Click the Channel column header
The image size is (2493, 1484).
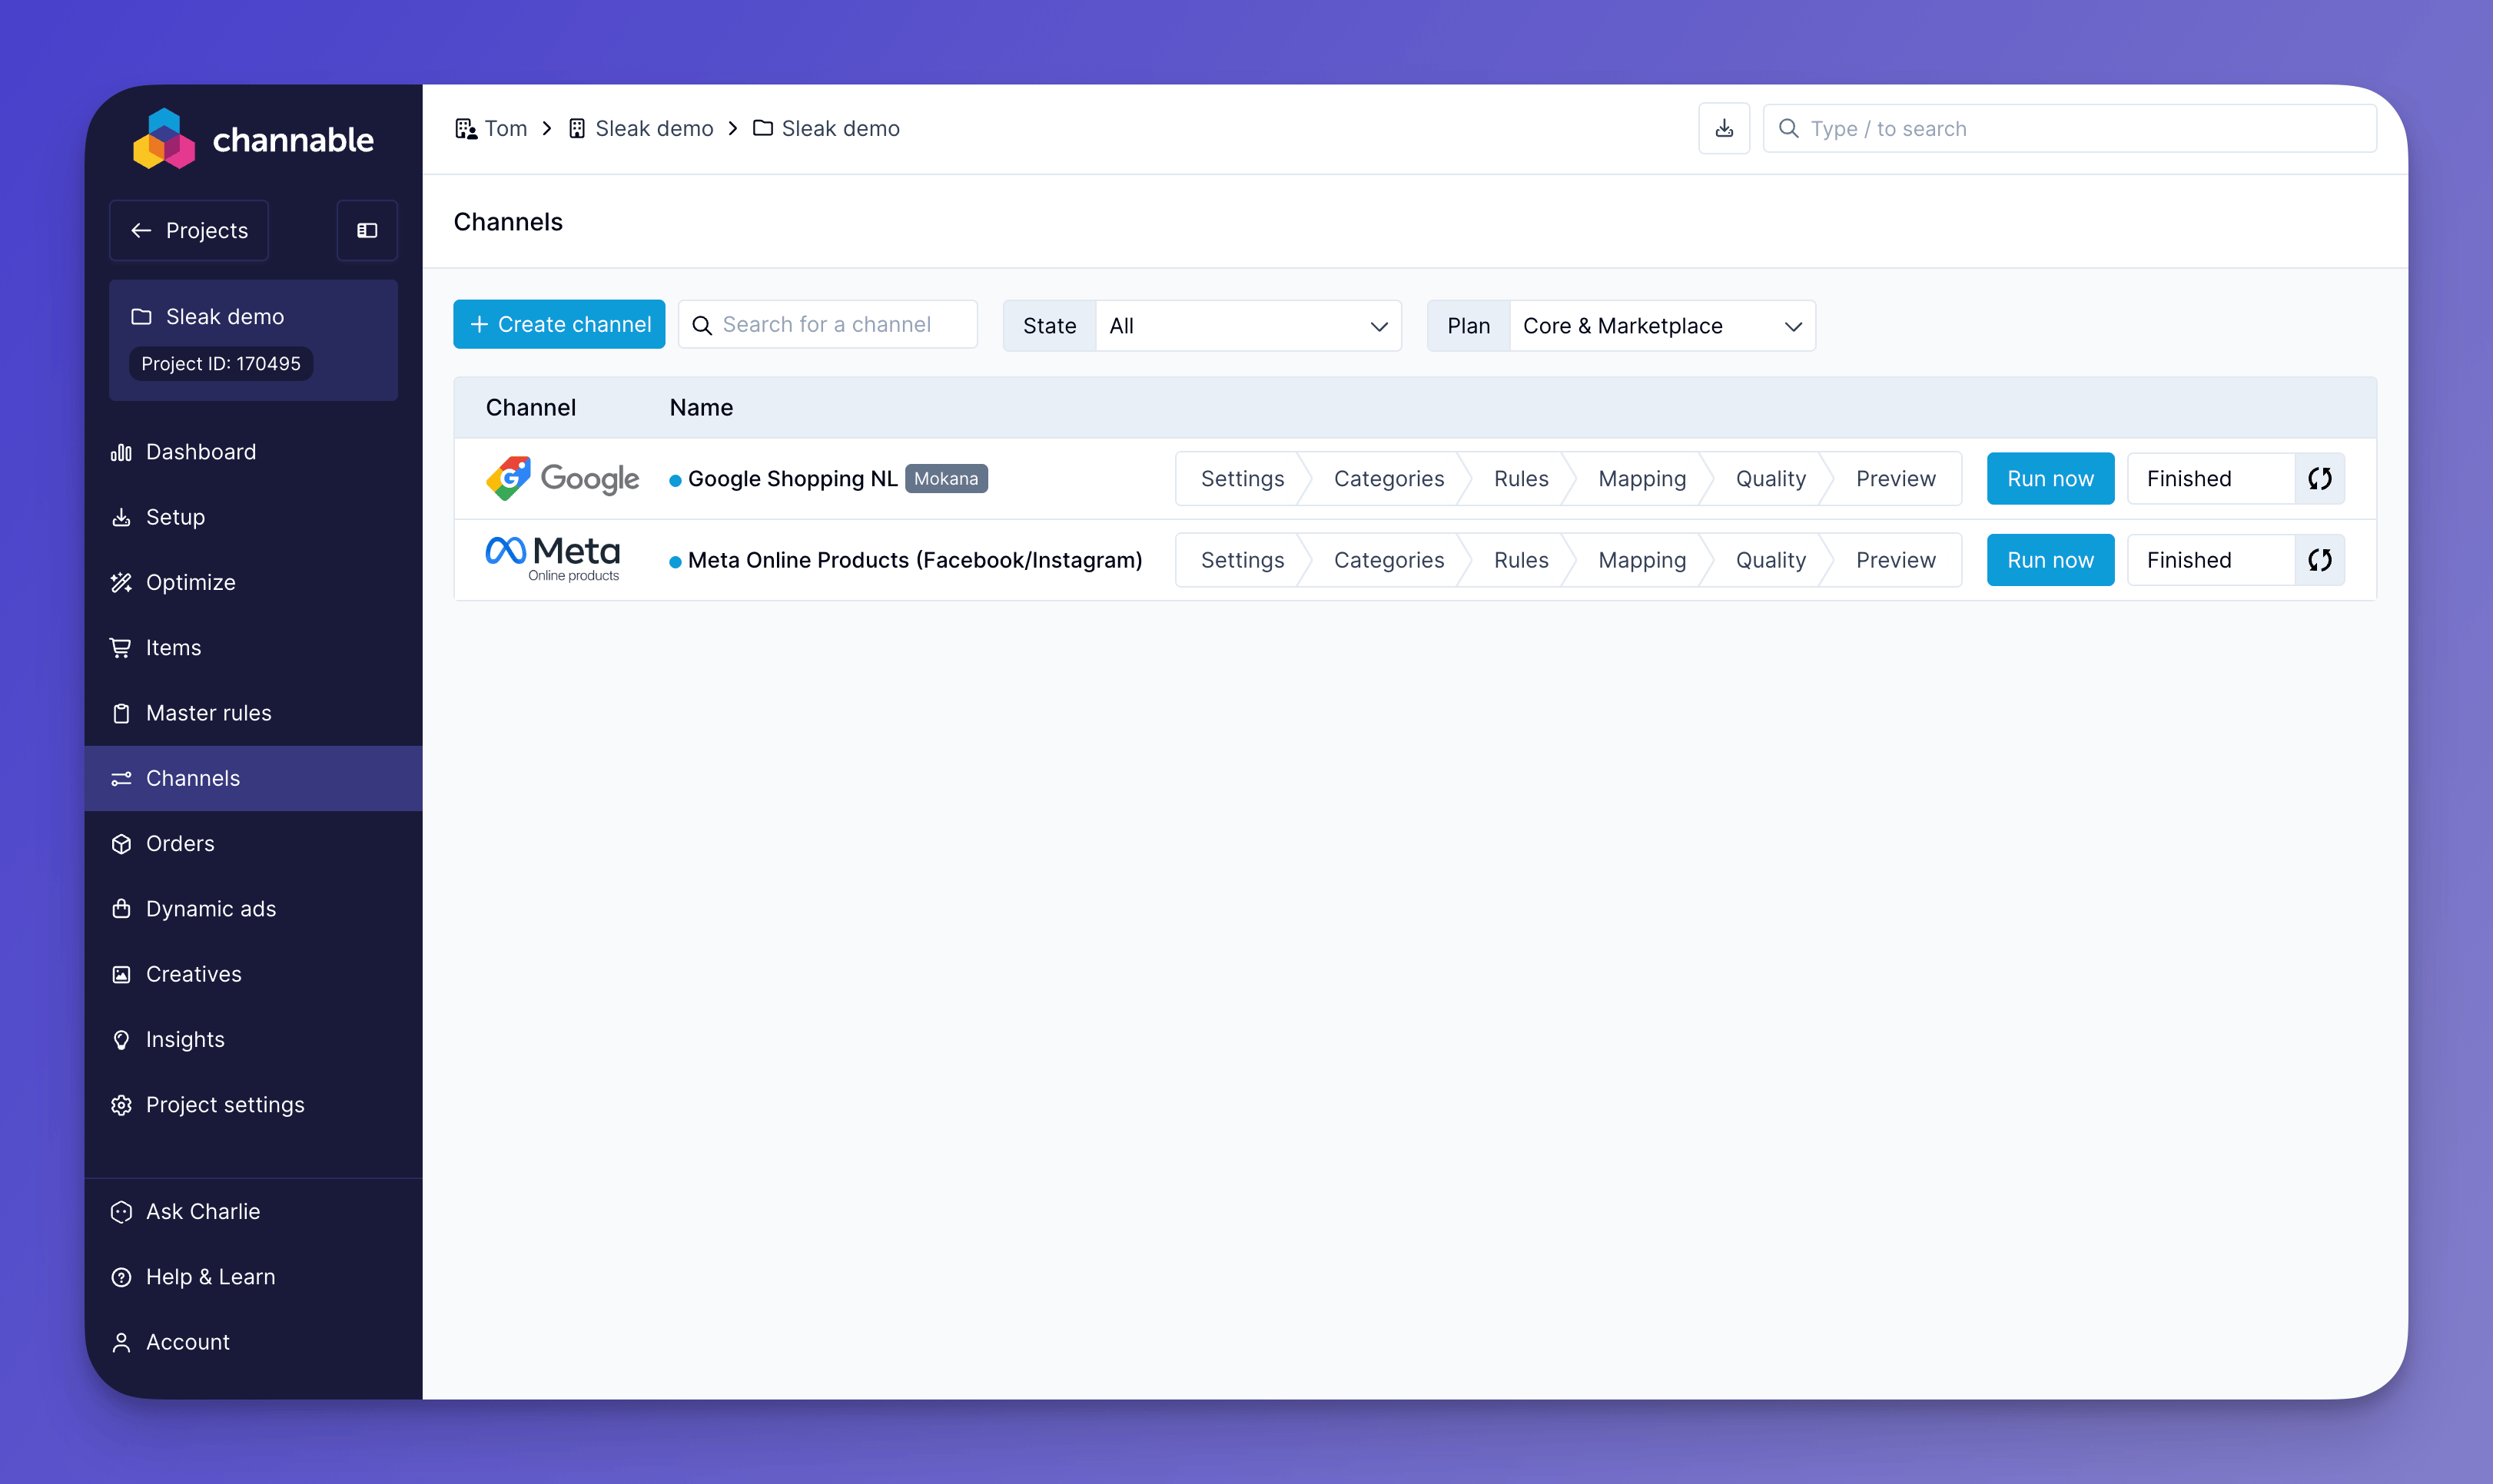tap(530, 407)
